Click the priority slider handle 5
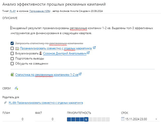This screenshot has width=161, height=125. [x=86, y=119]
